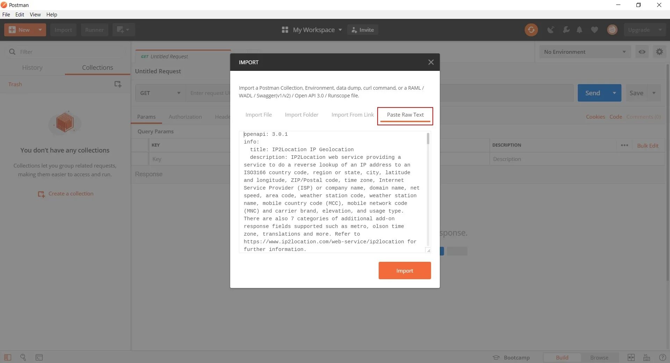This screenshot has height=363, width=670.
Task: Open the Params request tab
Action: (x=146, y=117)
